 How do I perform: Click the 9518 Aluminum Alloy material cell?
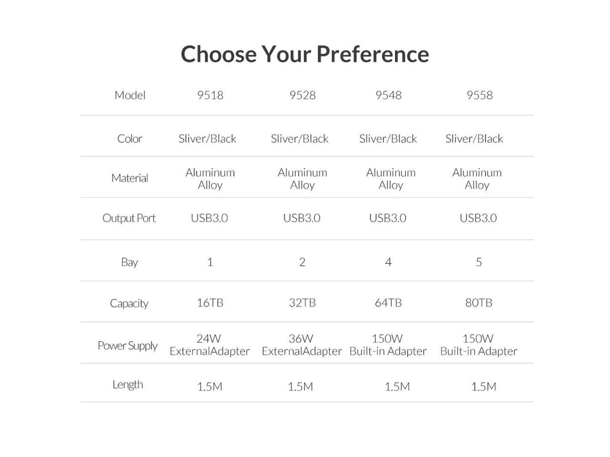[x=210, y=179]
